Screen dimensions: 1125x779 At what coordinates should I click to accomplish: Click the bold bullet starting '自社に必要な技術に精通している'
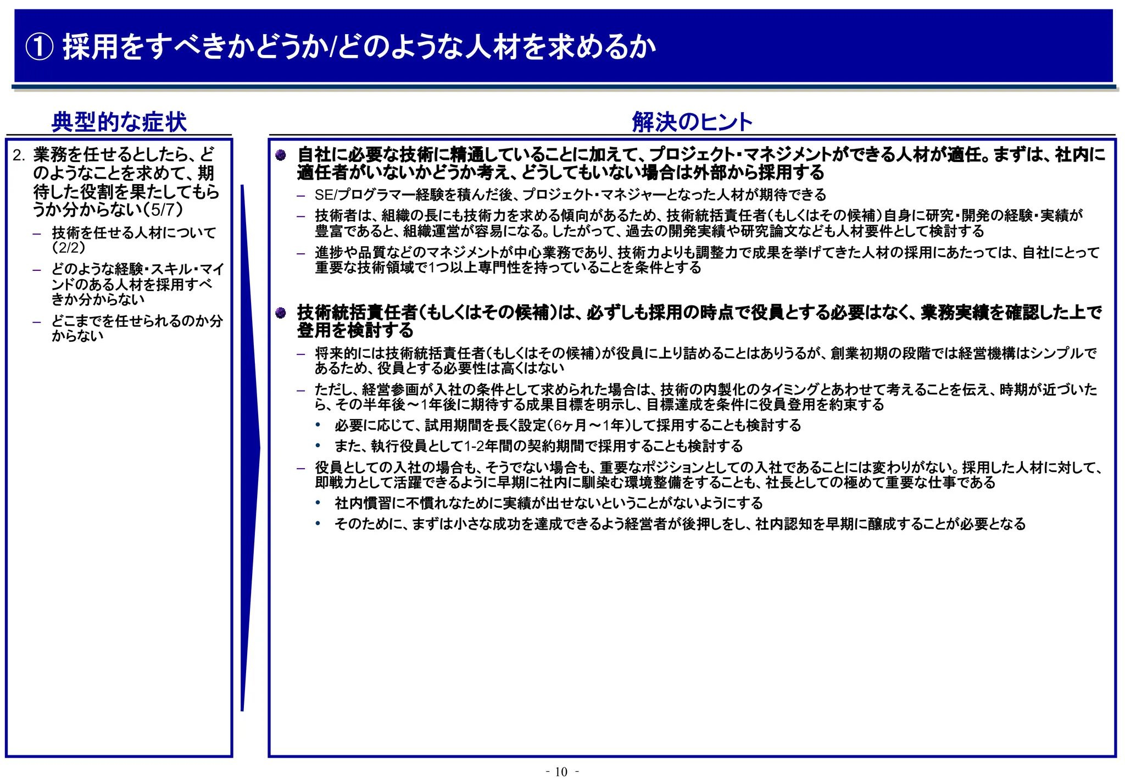point(701,163)
